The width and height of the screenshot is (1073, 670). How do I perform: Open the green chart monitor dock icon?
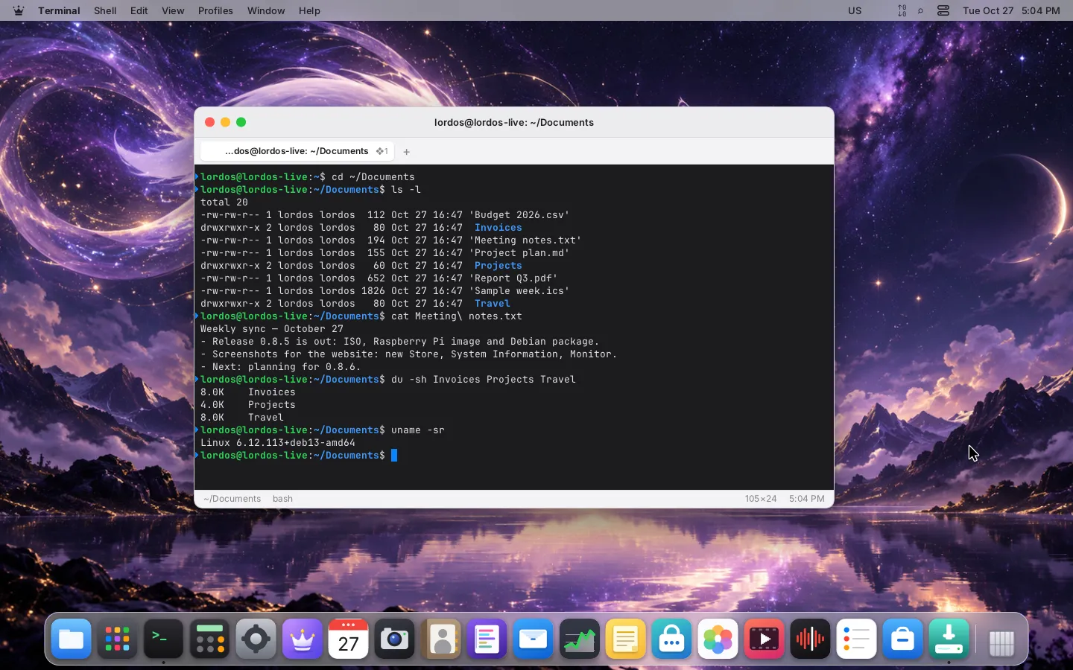tap(580, 639)
